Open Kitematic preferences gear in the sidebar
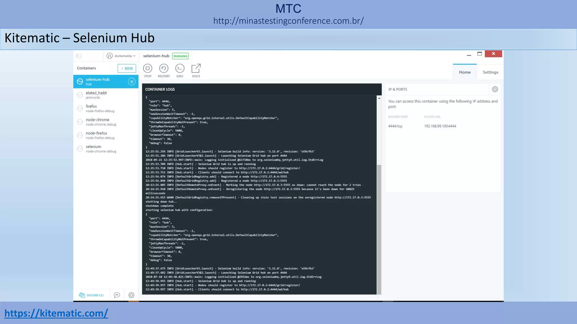 pyautogui.click(x=131, y=295)
